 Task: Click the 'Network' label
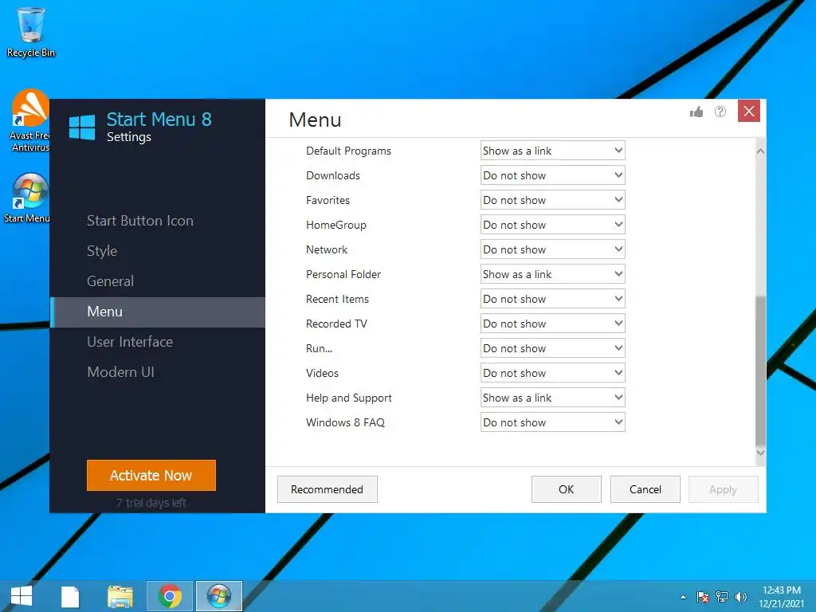tap(327, 249)
